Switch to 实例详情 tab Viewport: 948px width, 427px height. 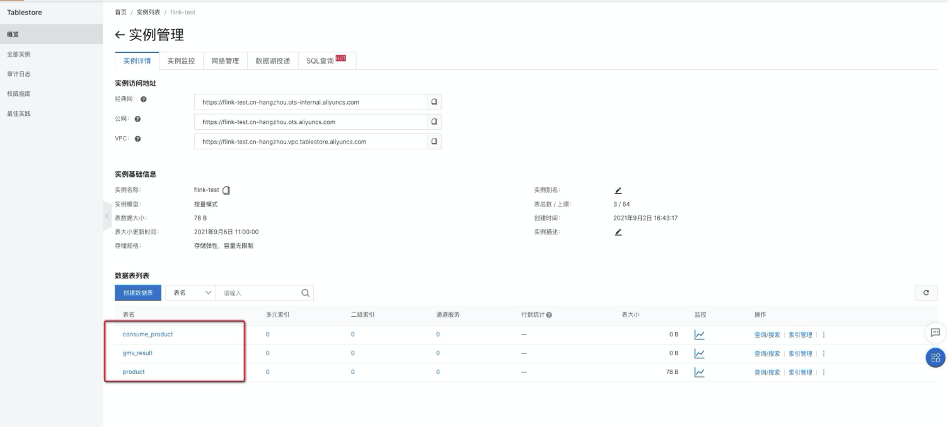137,61
